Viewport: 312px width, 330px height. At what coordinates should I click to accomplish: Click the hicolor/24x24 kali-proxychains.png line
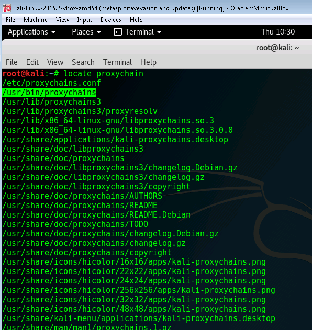[134, 281]
